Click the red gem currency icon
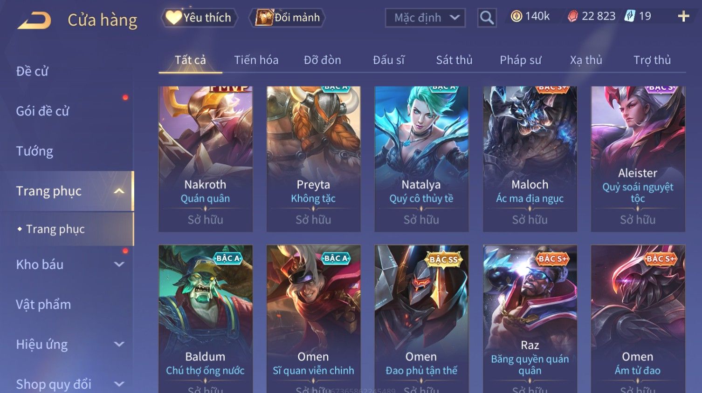 (x=573, y=17)
